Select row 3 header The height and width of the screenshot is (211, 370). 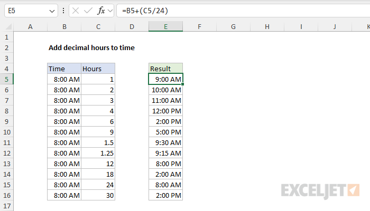6,58
